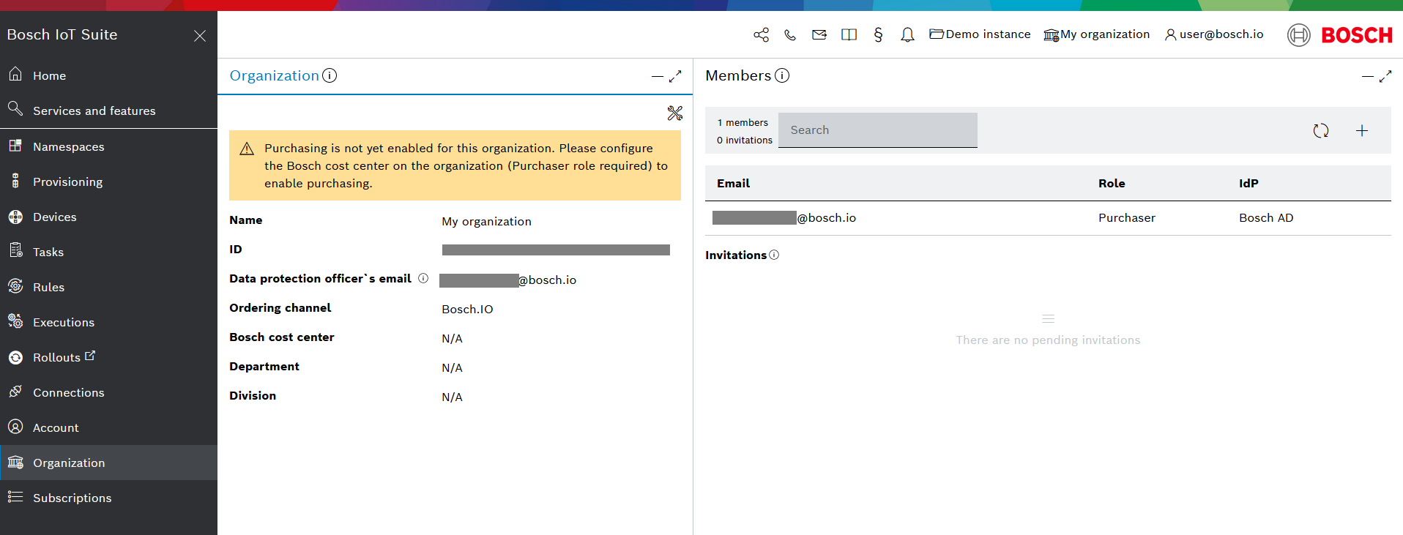Viewport: 1403px width, 535px height.
Task: Click the phone contact icon
Action: coord(790,34)
